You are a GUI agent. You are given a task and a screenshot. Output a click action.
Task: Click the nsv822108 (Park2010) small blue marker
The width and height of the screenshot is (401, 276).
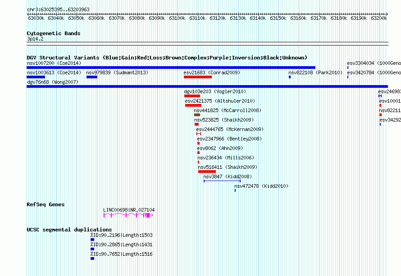coord(290,77)
